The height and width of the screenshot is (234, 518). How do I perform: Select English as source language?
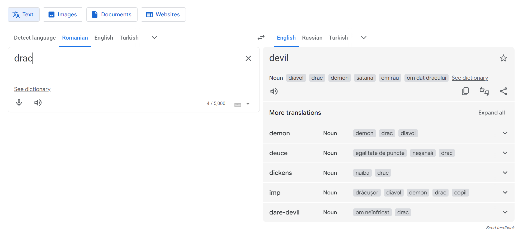coord(104,38)
